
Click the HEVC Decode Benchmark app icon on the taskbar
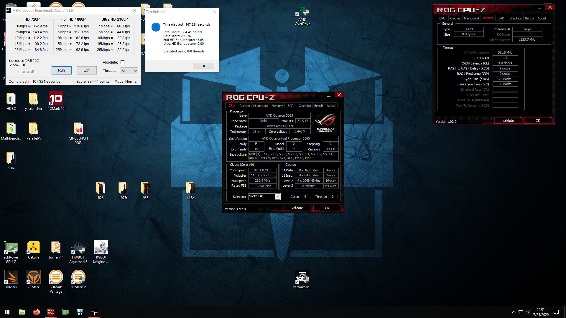pyautogui.click(x=94, y=312)
